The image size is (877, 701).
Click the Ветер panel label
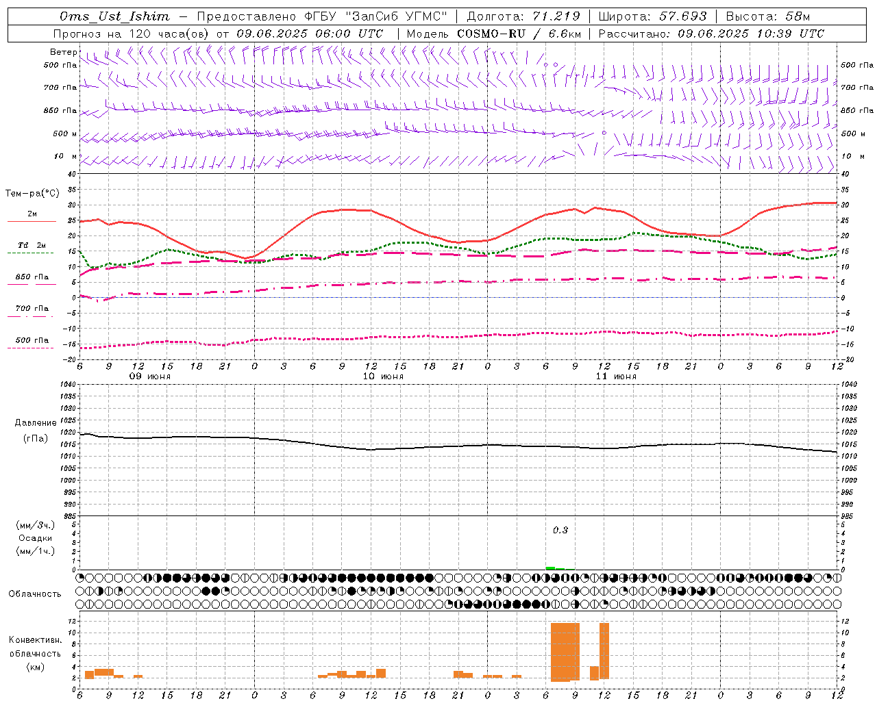tap(63, 52)
